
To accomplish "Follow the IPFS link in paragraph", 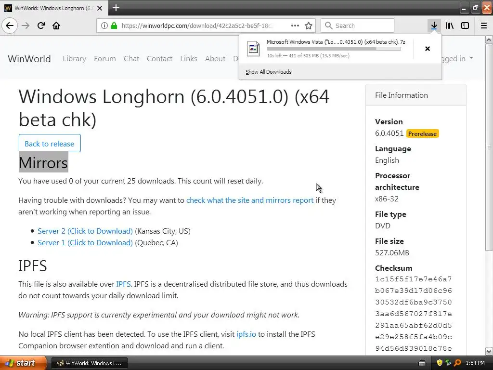I will click(123, 284).
